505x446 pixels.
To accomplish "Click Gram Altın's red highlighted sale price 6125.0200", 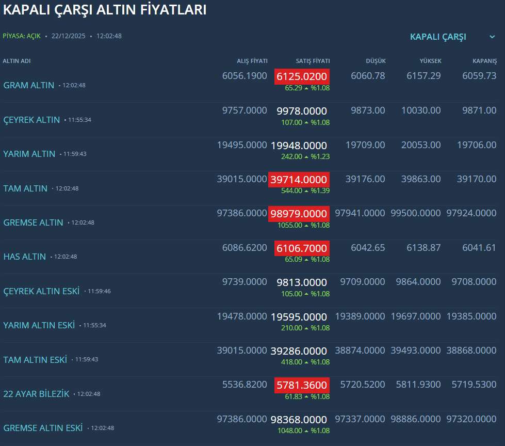I will (x=302, y=76).
